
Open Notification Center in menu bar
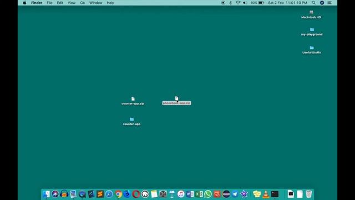pos(329,3)
